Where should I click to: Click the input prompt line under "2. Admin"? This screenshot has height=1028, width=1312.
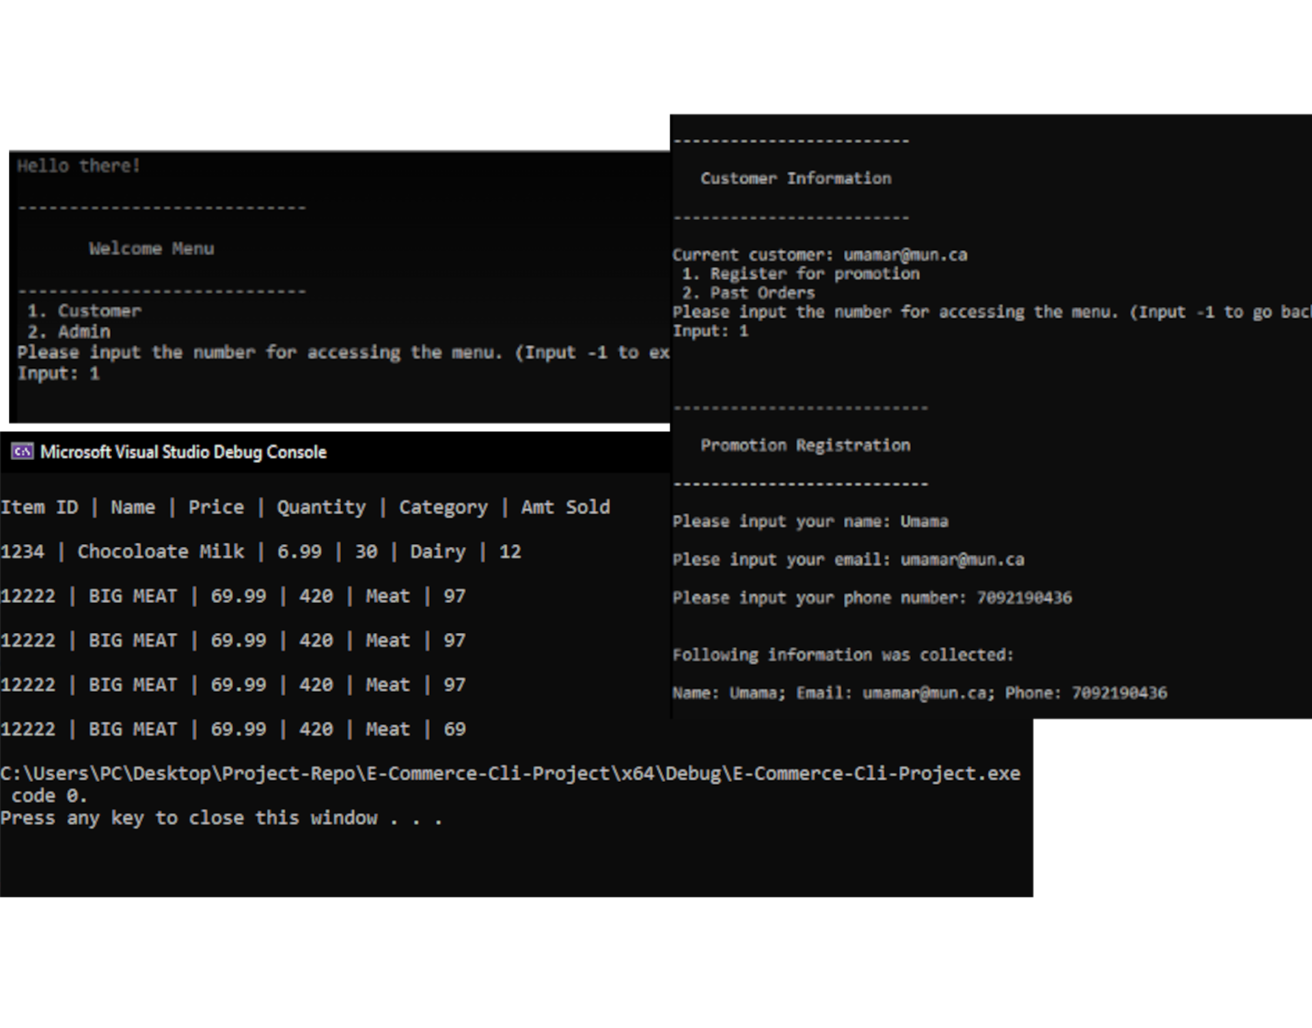coord(343,353)
